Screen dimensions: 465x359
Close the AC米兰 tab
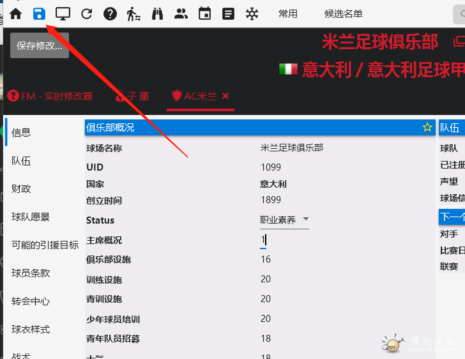(x=225, y=96)
